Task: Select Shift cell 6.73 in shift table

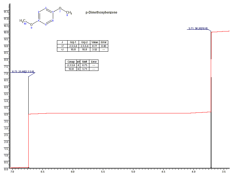Action: pos(85,65)
